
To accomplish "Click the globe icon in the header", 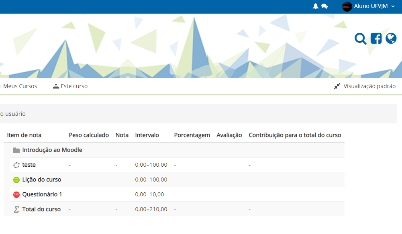I will coord(391,38).
